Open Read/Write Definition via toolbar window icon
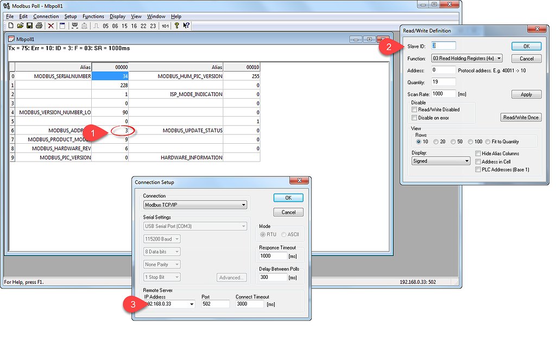Viewport: 556px width, 338px height. (x=63, y=25)
